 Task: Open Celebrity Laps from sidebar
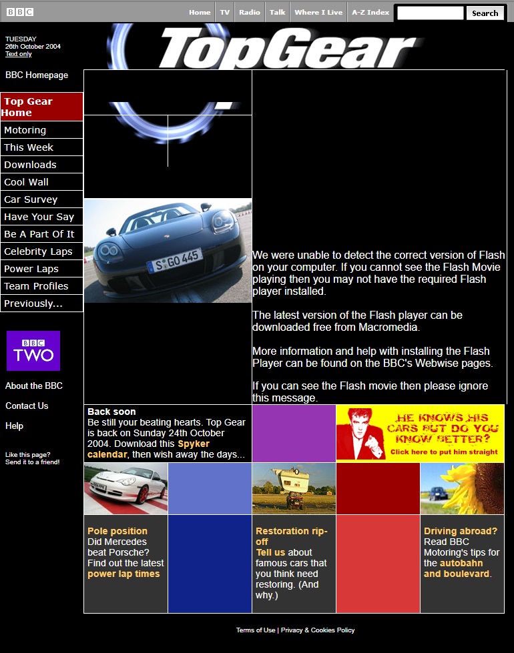38,251
